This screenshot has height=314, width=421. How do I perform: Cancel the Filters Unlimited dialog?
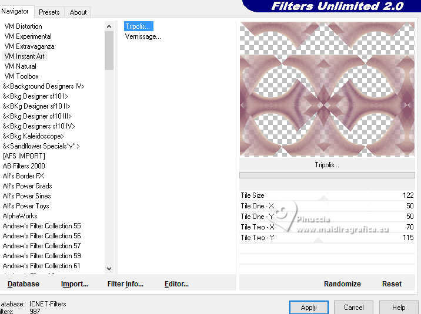coord(353,308)
